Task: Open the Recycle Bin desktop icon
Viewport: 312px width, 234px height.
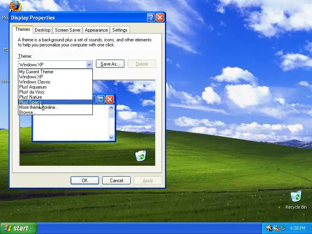Action: pyautogui.click(x=296, y=200)
